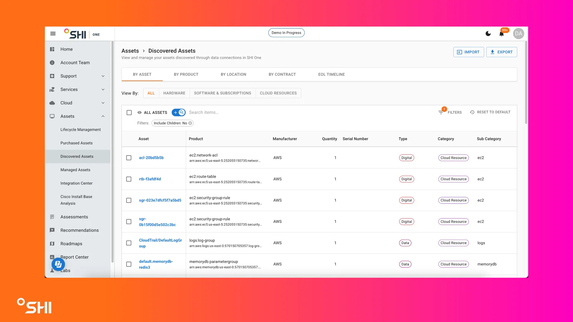Click the Home sidebar icon
Viewport: 573px width, 322px height.
(52, 49)
